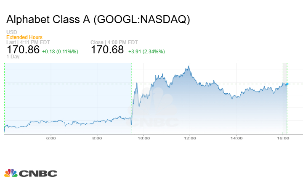The image size is (303, 189).
Task: Click the 12:00 time axis label
Action: pyautogui.click(x=190, y=138)
